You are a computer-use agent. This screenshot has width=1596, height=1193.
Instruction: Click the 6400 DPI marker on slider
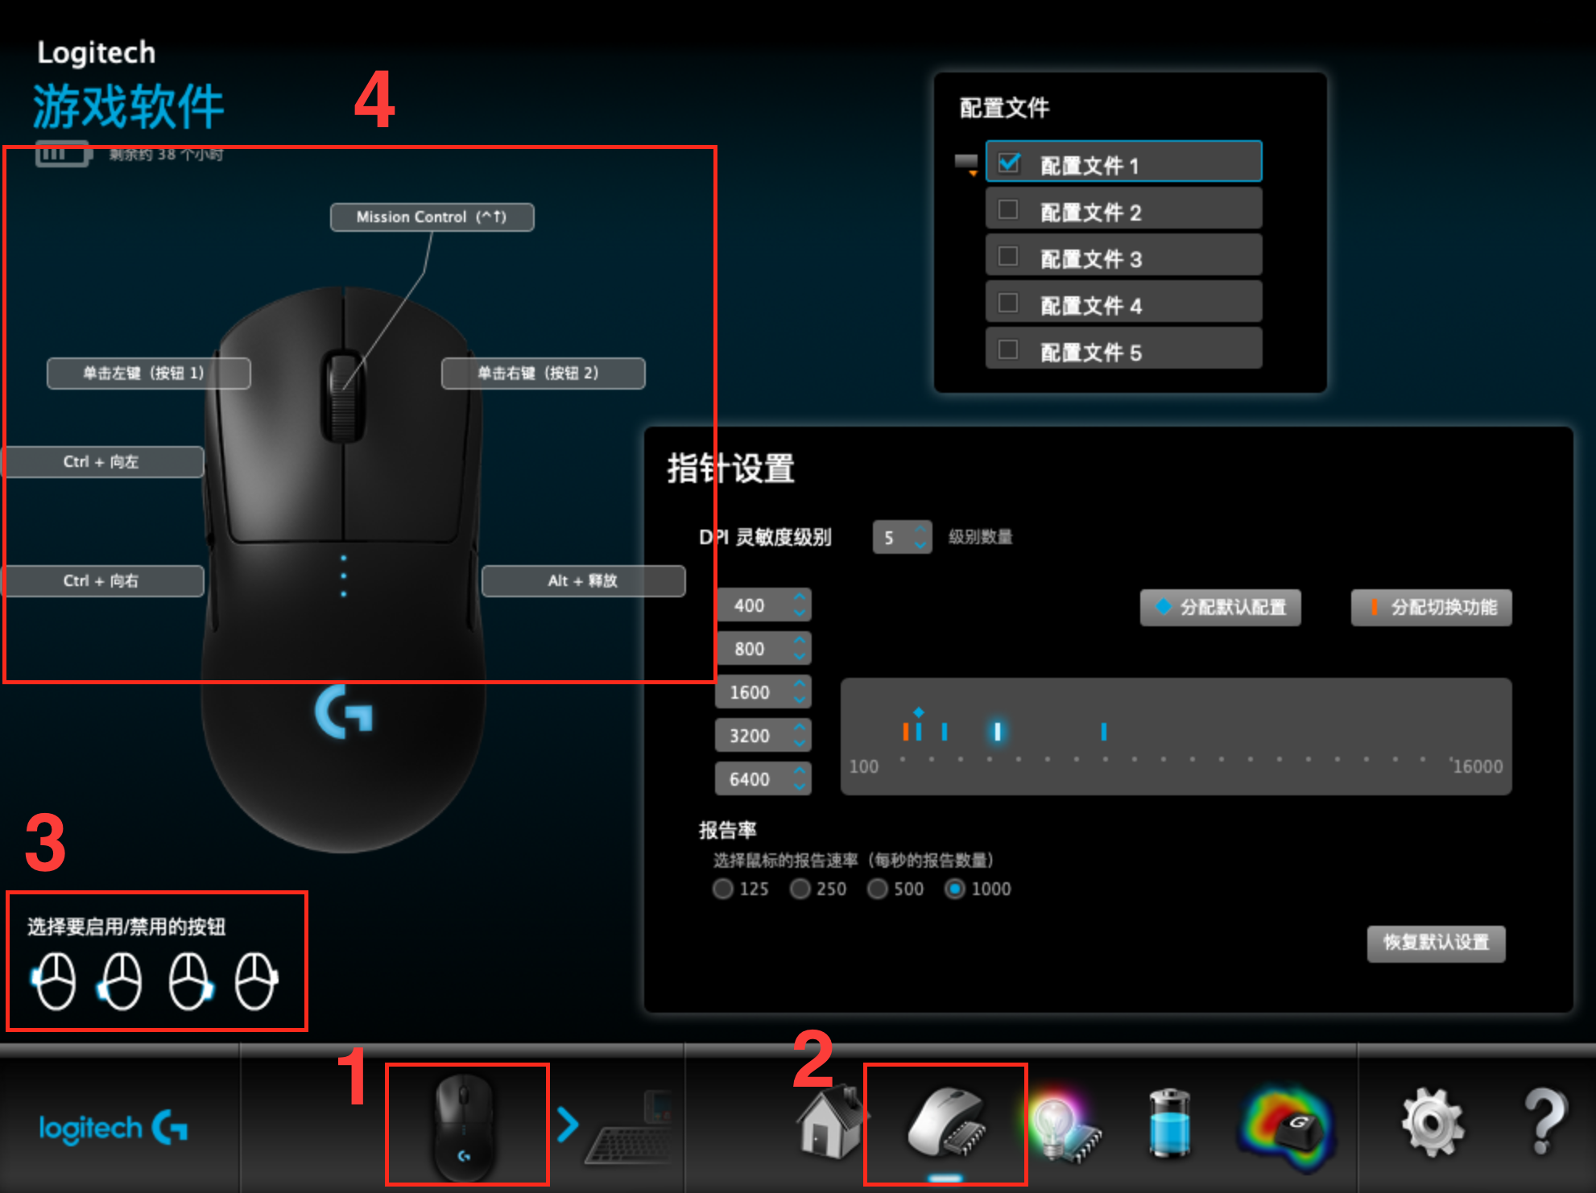[x=1104, y=732]
